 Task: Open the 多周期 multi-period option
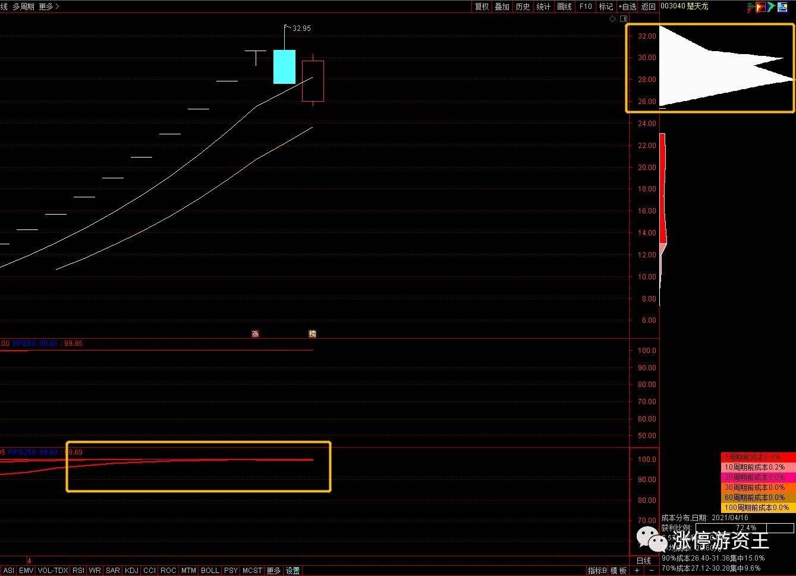coord(23,7)
